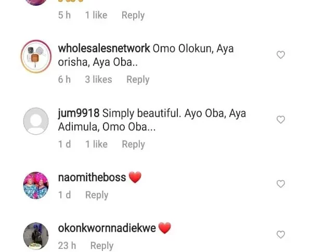Tap heart icon on jum9918's comment
Image resolution: width=312 pixels, height=252 pixels.
(281, 120)
